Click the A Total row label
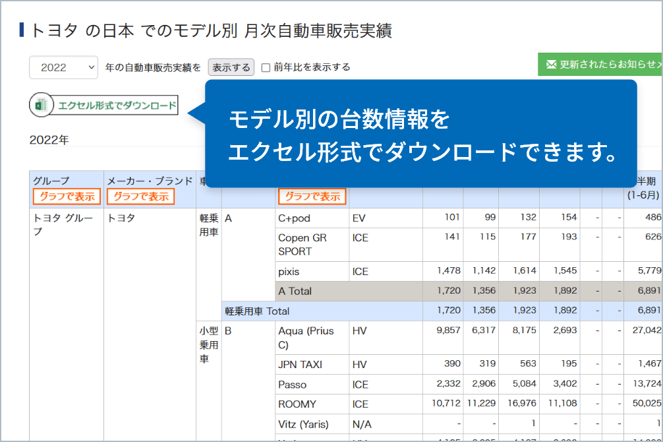 point(295,292)
